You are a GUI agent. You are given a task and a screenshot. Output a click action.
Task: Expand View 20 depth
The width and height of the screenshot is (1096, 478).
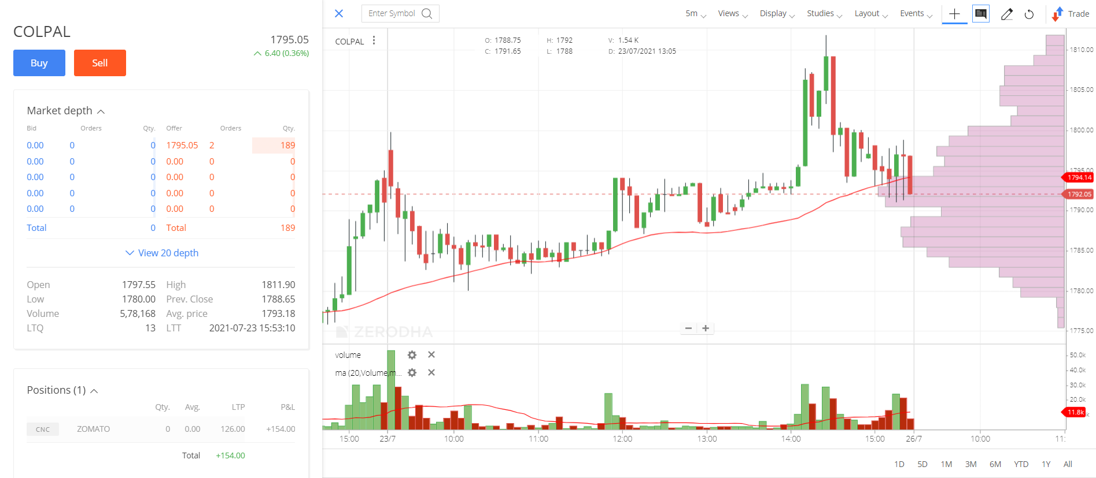162,253
